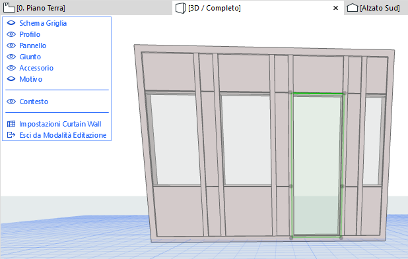Select the middle glass window panel
This screenshot has width=408, height=259.
246,140
